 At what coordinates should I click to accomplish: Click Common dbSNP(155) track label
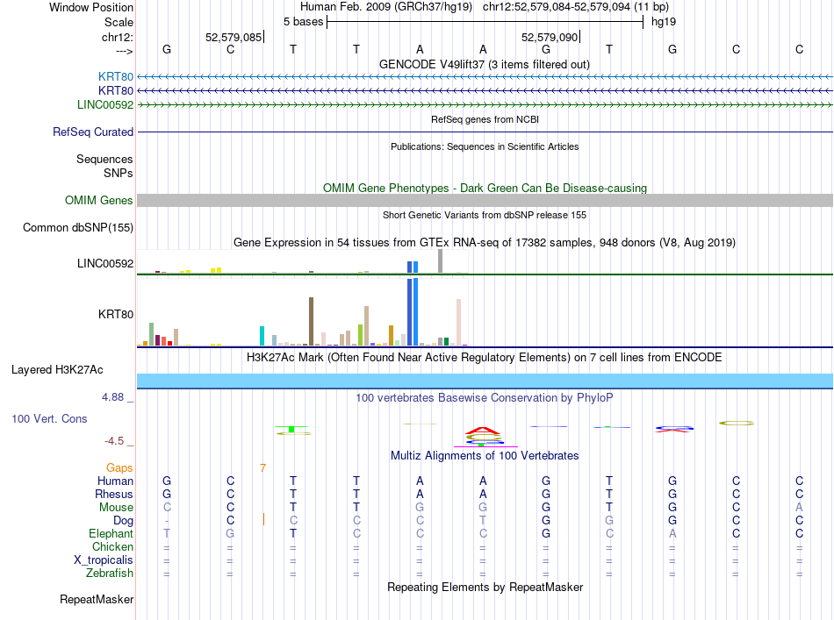[x=77, y=227]
